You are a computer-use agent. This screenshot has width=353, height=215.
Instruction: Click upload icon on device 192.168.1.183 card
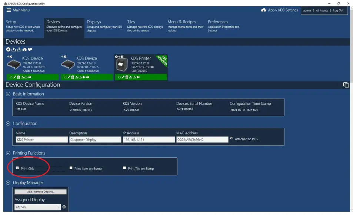22,77
